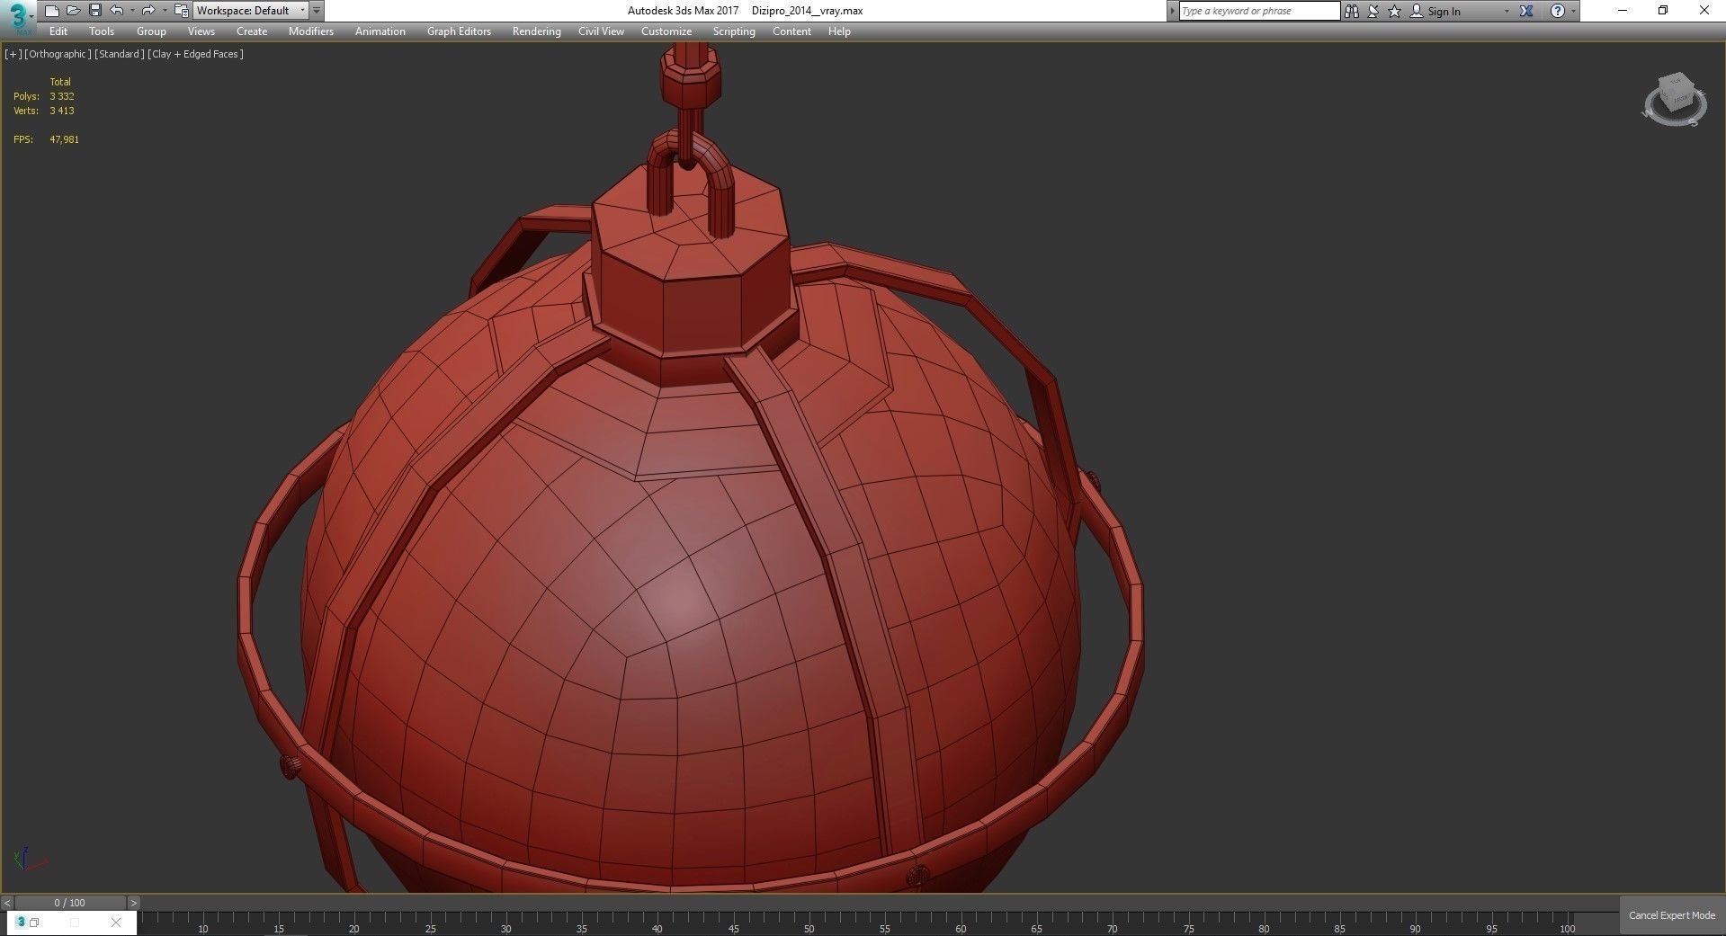1726x936 pixels.
Task: Open the Workspace: Default dropdown
Action: coord(250,11)
